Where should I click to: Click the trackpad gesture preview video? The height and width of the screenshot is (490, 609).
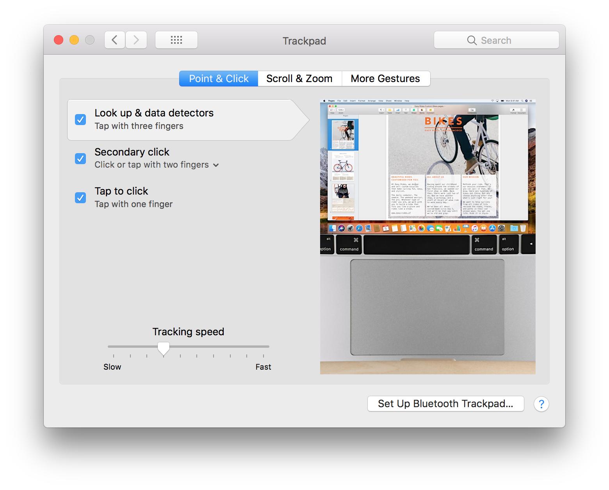(427, 237)
